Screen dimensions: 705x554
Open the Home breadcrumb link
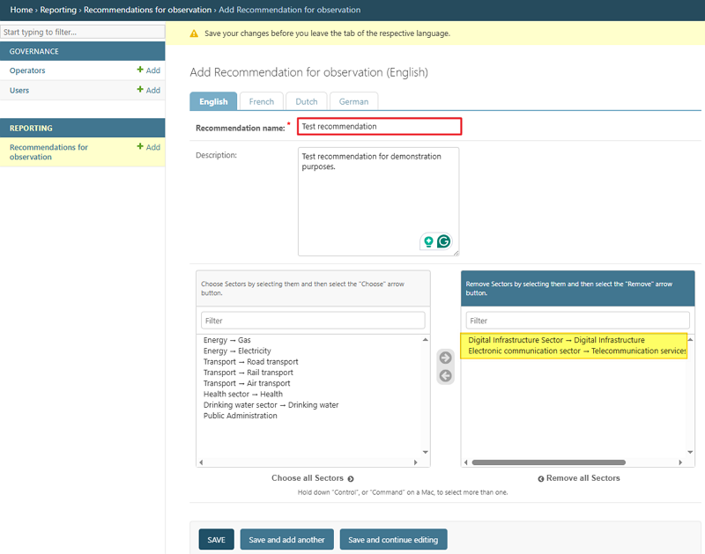[x=21, y=10]
